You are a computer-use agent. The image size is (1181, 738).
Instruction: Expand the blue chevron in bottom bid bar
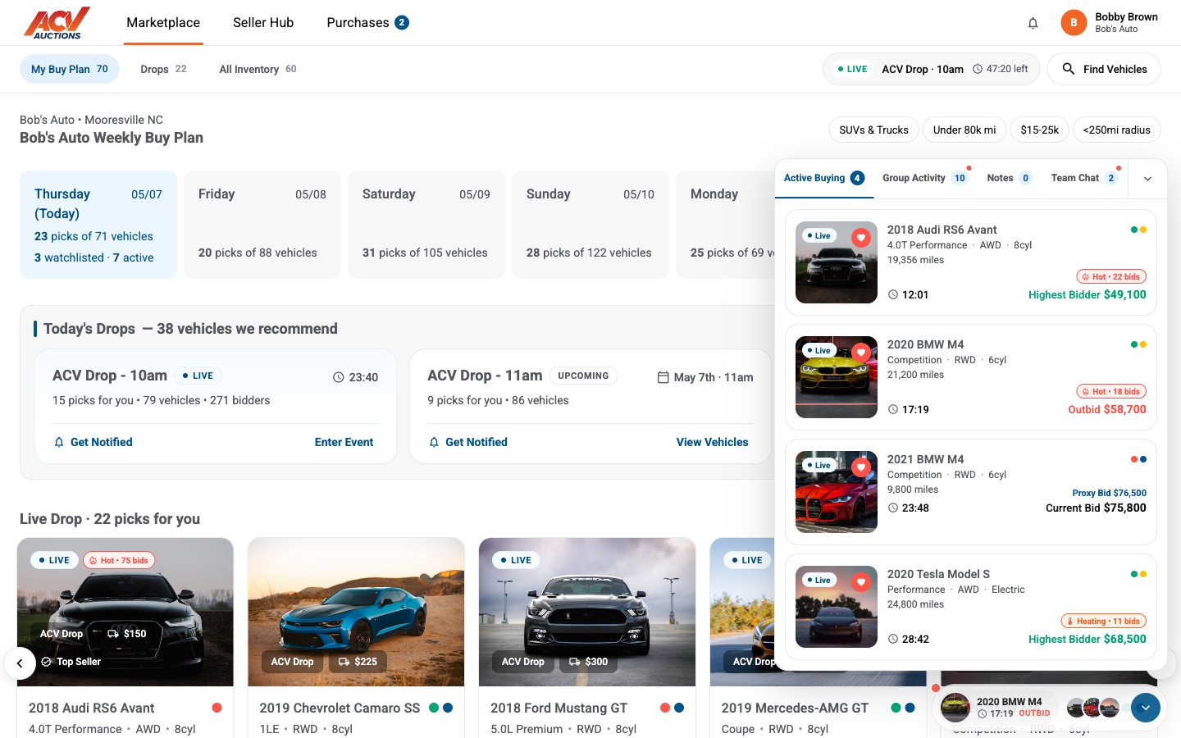coord(1145,707)
